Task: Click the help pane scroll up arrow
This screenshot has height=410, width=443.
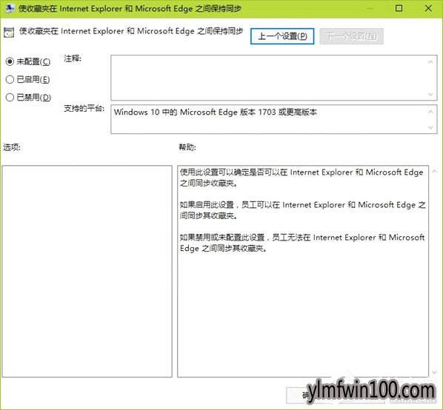Action: click(x=435, y=171)
